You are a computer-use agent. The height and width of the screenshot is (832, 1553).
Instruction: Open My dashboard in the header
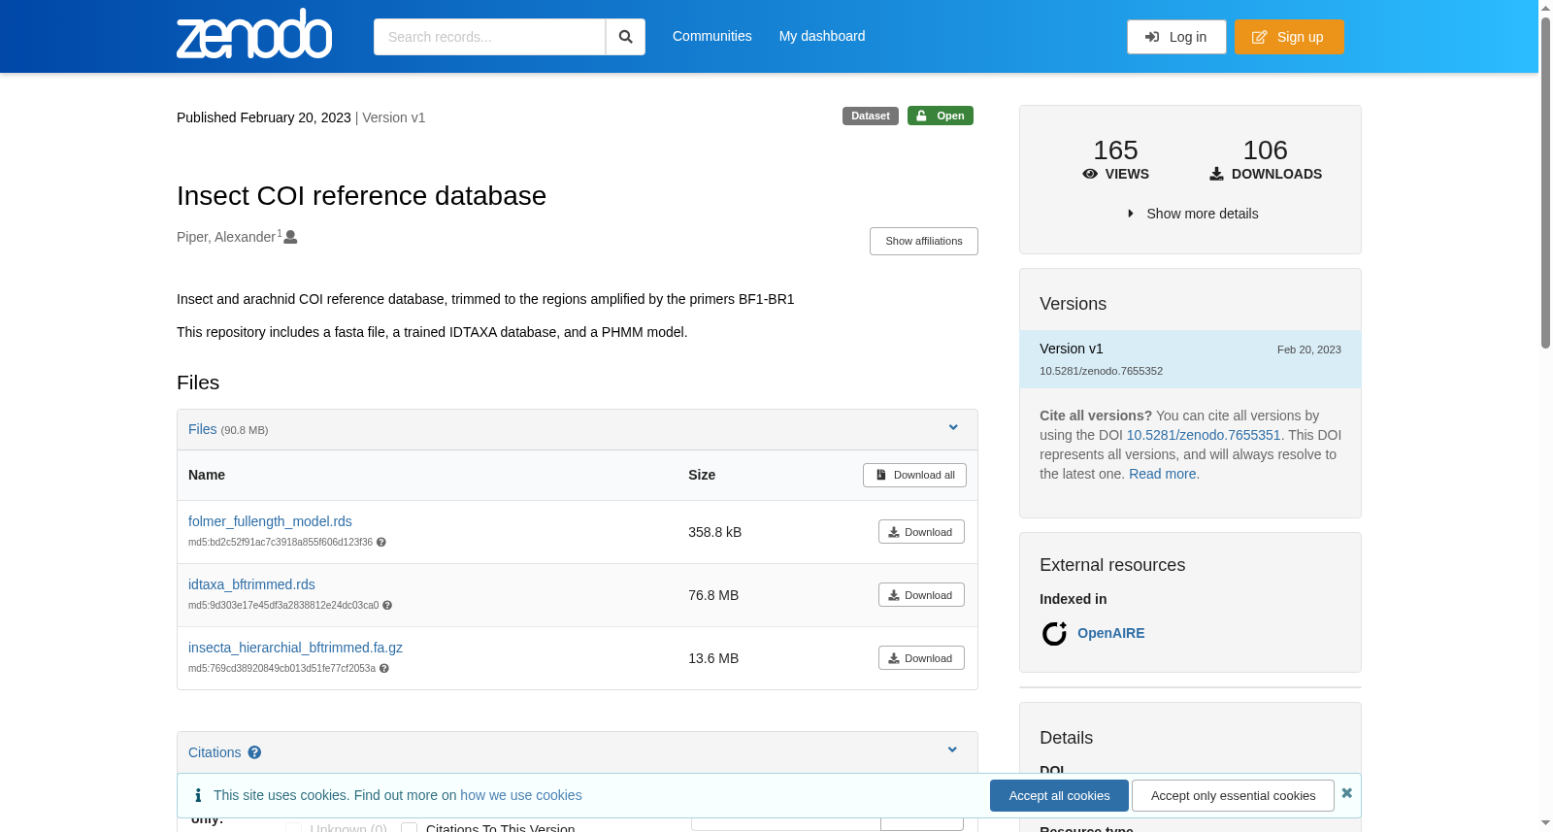(822, 36)
